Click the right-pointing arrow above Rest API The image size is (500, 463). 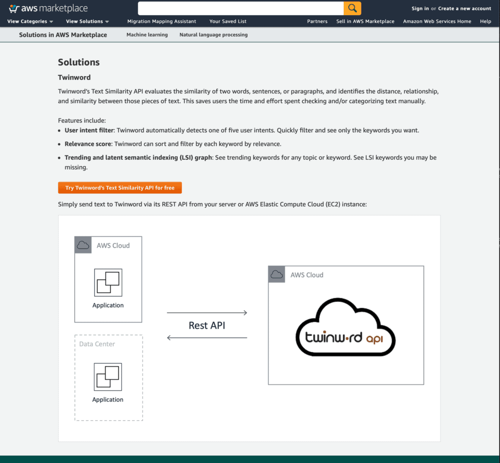tap(207, 313)
